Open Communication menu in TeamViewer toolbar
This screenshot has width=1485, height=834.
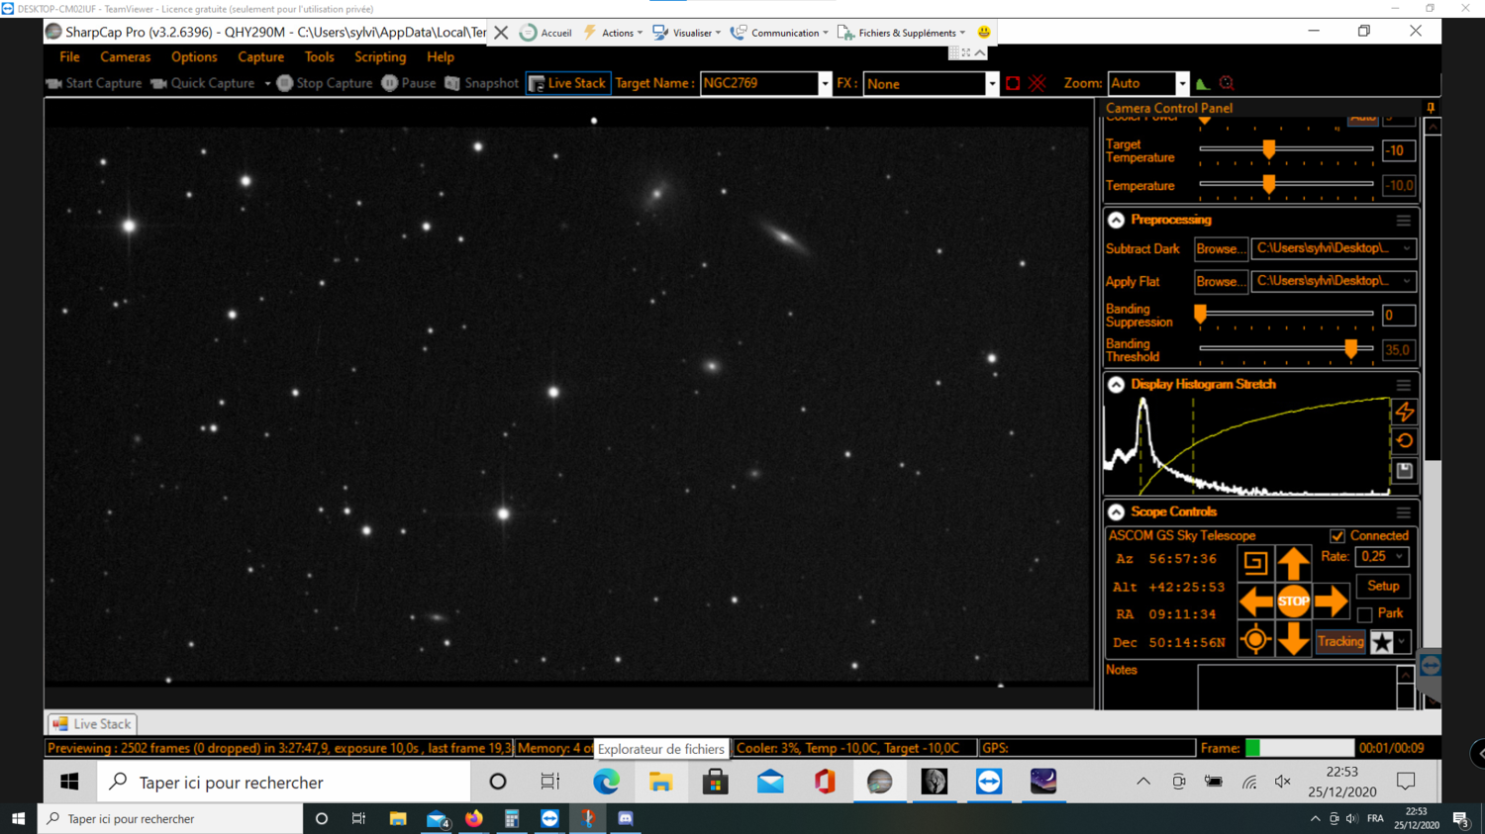(x=779, y=33)
